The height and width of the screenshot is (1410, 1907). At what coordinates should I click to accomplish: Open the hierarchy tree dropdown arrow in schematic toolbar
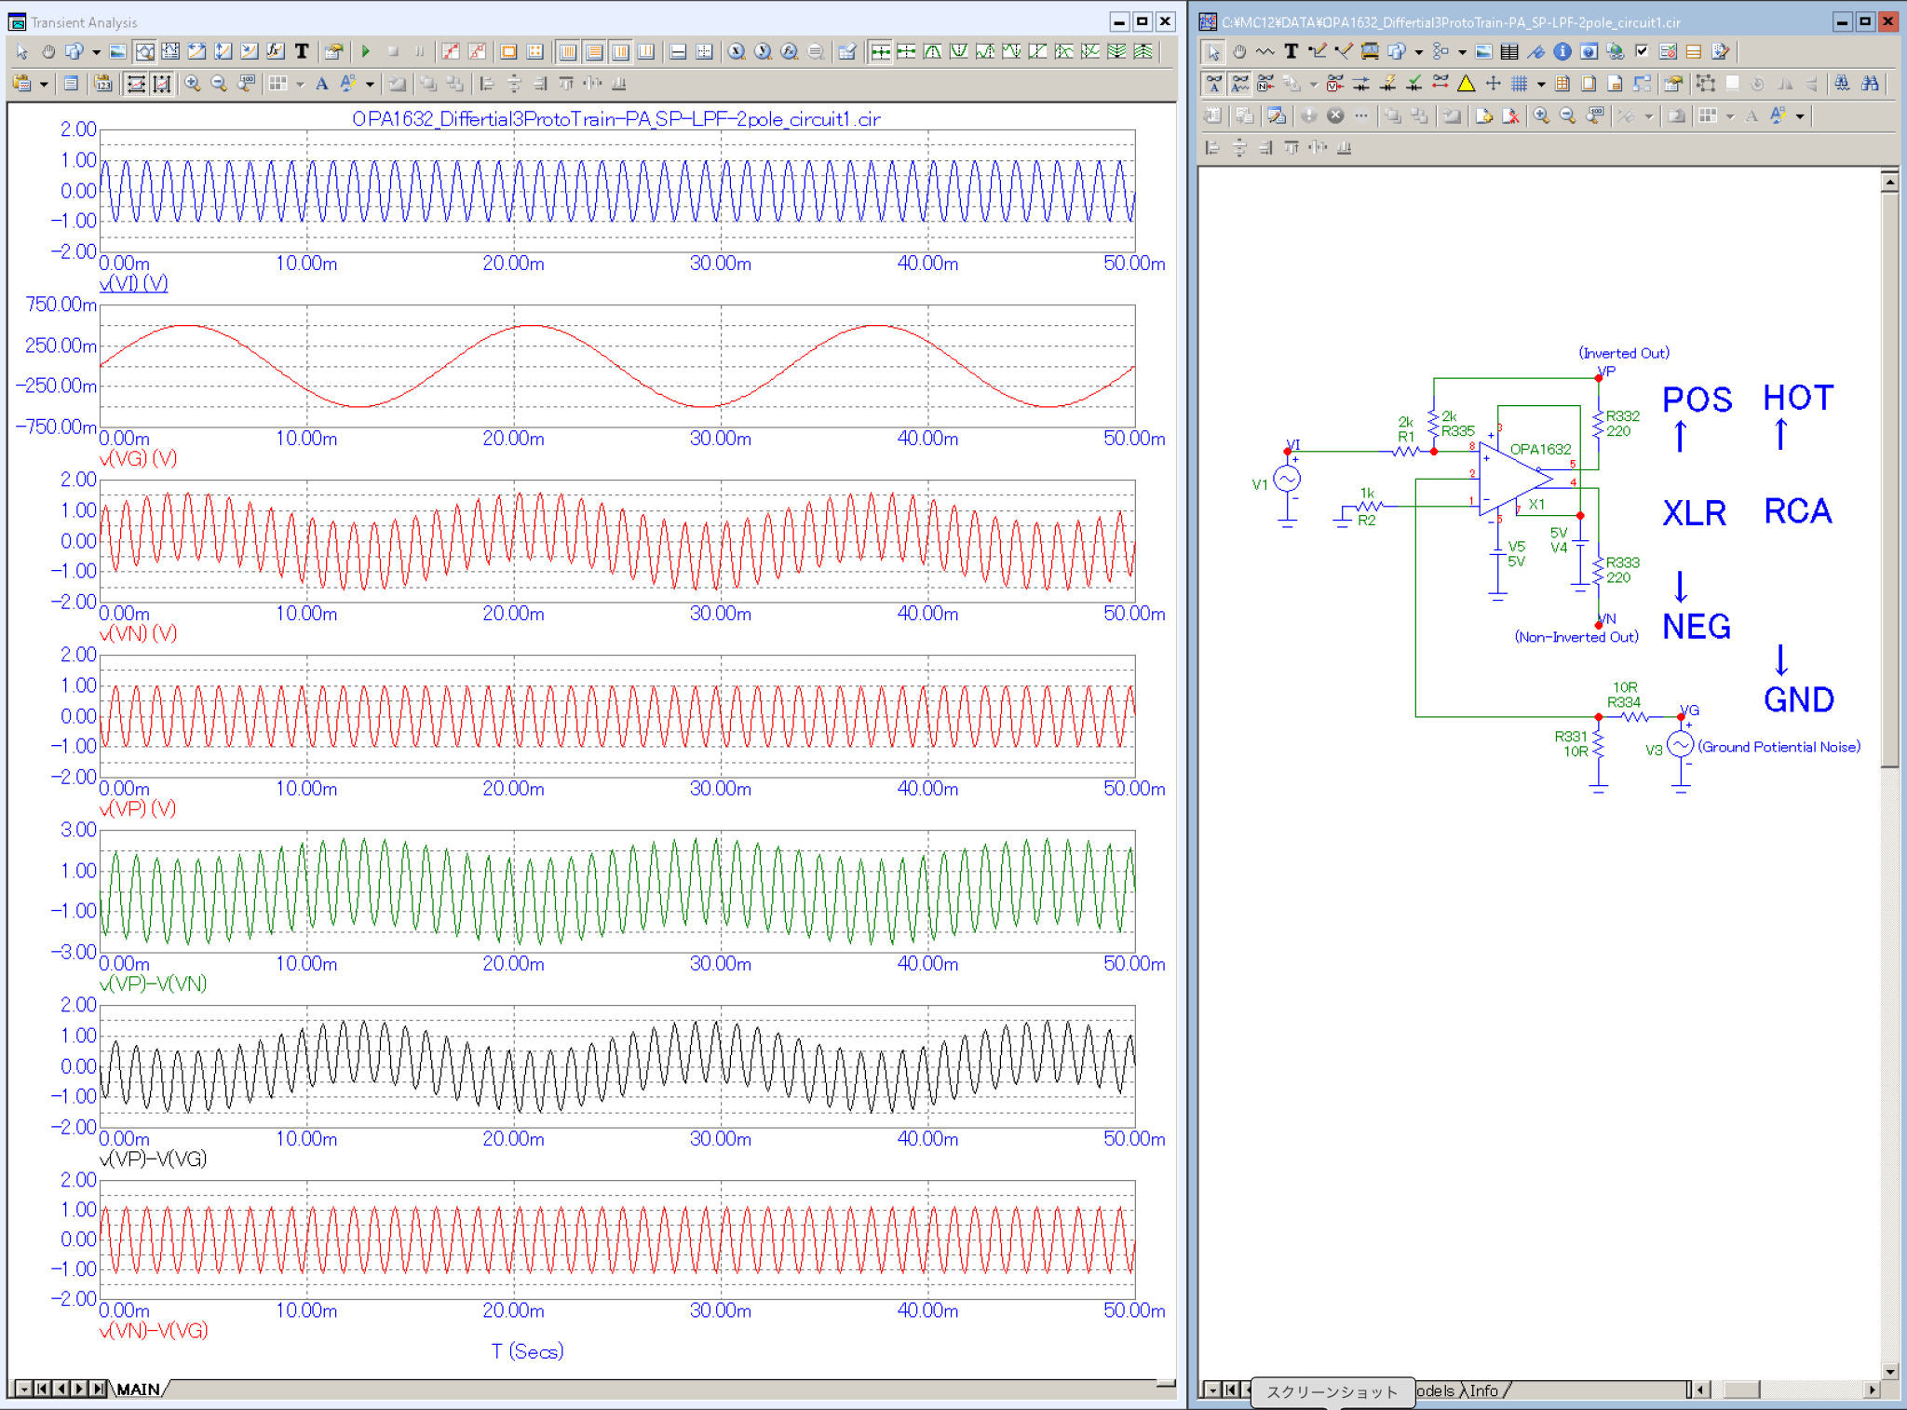1463,51
